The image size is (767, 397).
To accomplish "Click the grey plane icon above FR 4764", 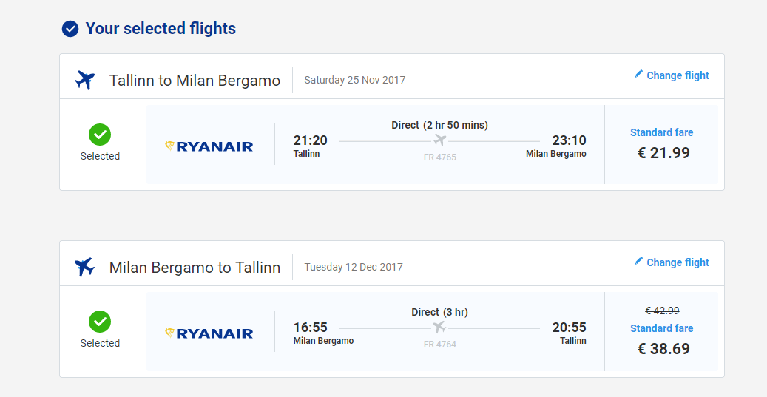I will 440,328.
